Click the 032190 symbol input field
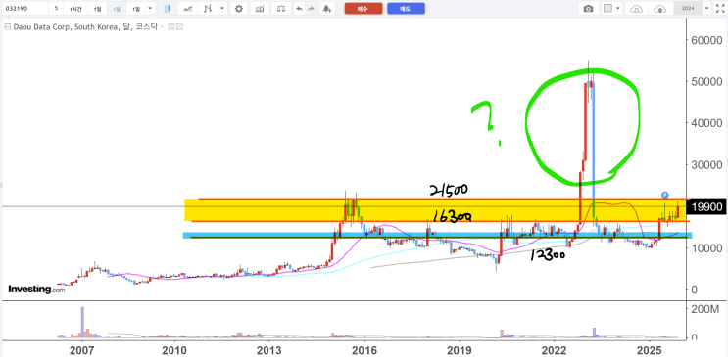The width and height of the screenshot is (728, 357). coord(24,9)
